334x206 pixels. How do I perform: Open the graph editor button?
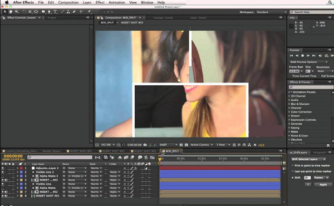click(x=153, y=158)
